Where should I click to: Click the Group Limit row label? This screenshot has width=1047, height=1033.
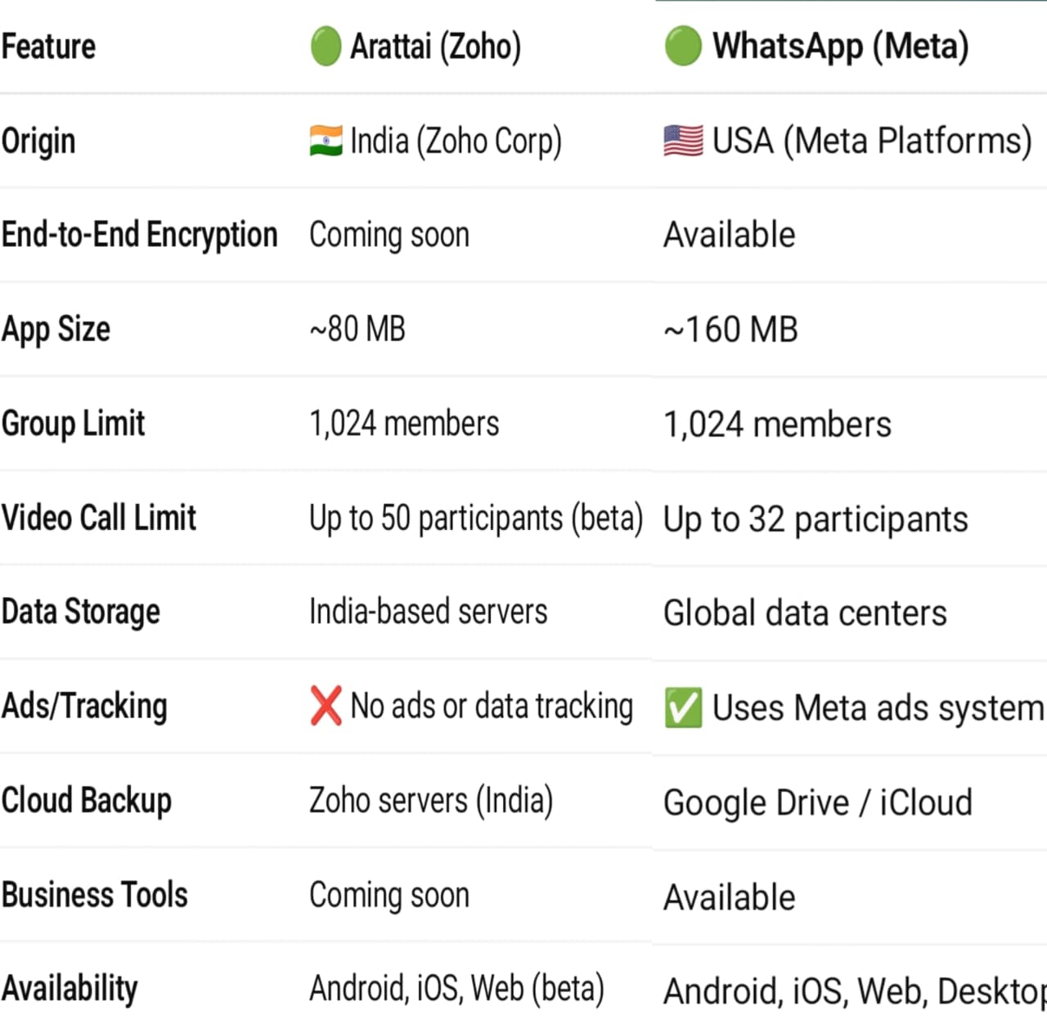(74, 424)
